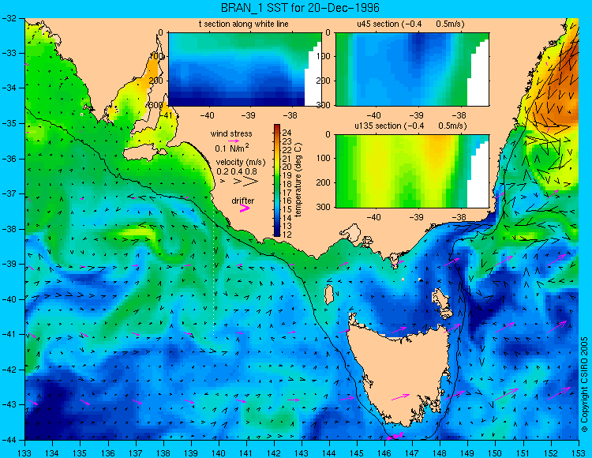Click the dark blue bottom of color bar
Screen dimensions: 592x458
click(277, 234)
